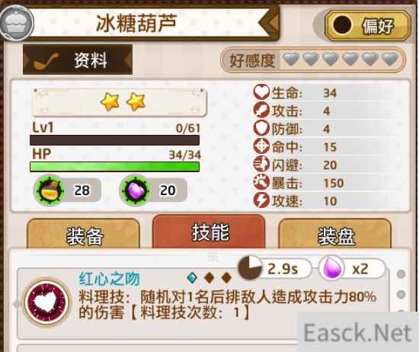Click the 暴击 critical stat icon

click(x=261, y=182)
